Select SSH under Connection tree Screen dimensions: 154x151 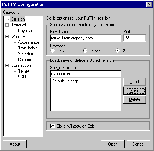coord(22,77)
